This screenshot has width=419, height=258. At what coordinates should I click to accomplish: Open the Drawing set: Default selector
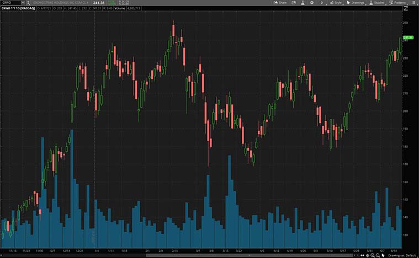[402, 255]
